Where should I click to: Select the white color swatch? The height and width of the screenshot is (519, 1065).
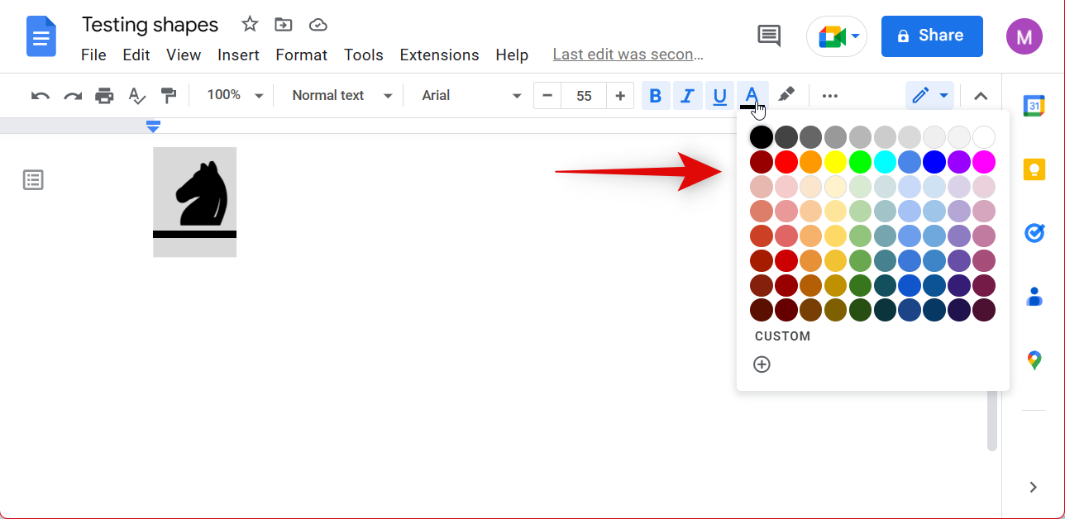pyautogui.click(x=984, y=137)
